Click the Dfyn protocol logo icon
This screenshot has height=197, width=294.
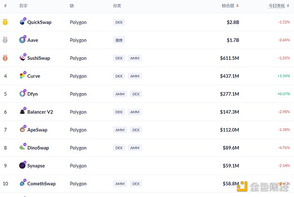[23, 94]
